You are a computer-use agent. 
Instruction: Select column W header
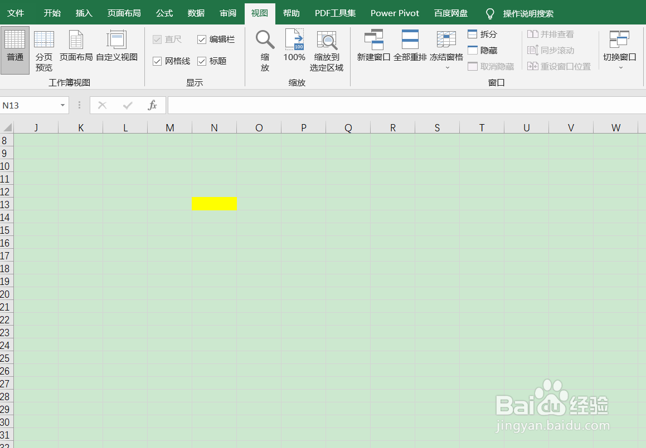click(616, 127)
